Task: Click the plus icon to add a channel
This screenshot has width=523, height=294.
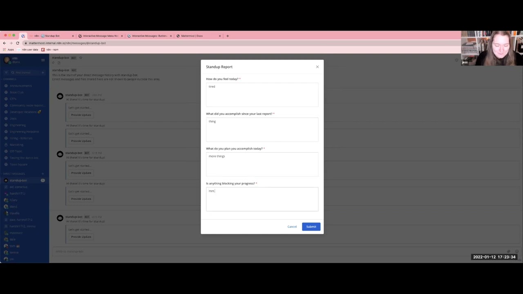Action: (42, 72)
